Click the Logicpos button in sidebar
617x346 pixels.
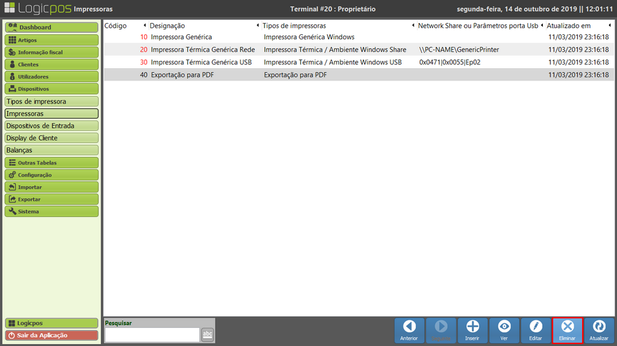tap(52, 323)
